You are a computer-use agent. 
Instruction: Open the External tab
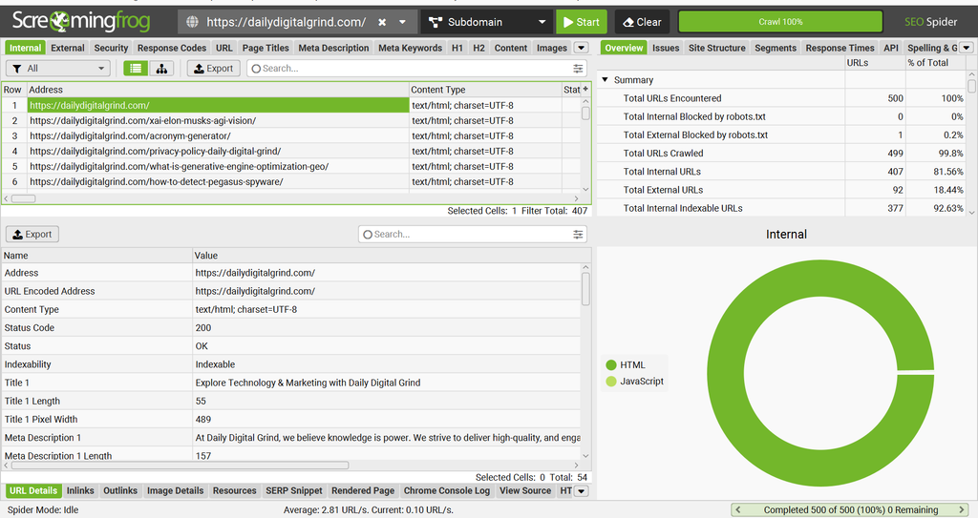point(68,48)
